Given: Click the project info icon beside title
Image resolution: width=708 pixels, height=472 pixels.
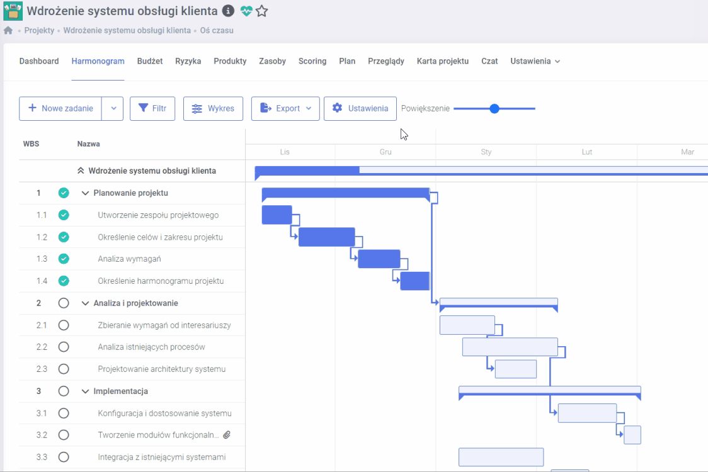Looking at the screenshot, I should [x=229, y=11].
